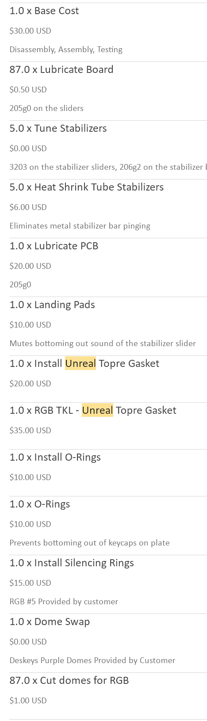Click the $35.00 USD gasket price
The image size is (207, 721).
(x=31, y=431)
